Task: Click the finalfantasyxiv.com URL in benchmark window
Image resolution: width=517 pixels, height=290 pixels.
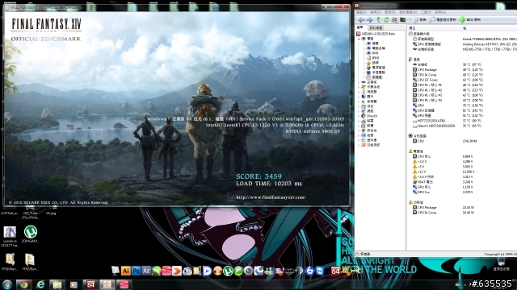Action: (271, 197)
